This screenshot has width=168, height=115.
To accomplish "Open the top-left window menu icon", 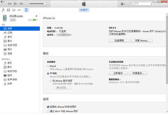I will (x=2, y=2).
